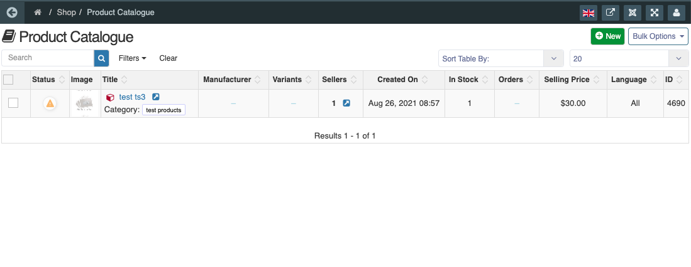This screenshot has height=267, width=691.
Task: Click the magnifier search button
Action: pyautogui.click(x=101, y=58)
